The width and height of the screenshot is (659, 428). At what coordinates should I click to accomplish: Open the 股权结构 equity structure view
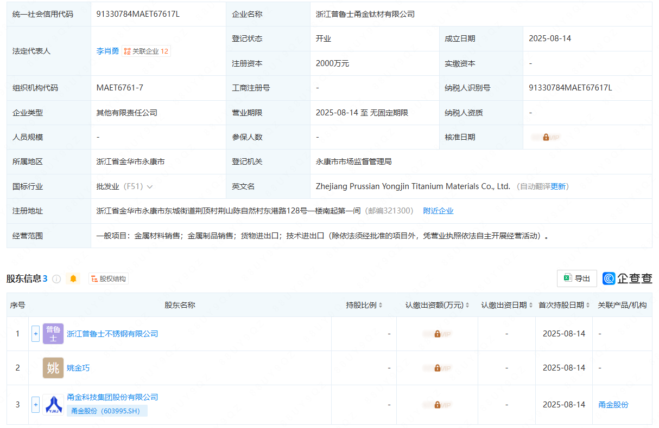tap(109, 278)
